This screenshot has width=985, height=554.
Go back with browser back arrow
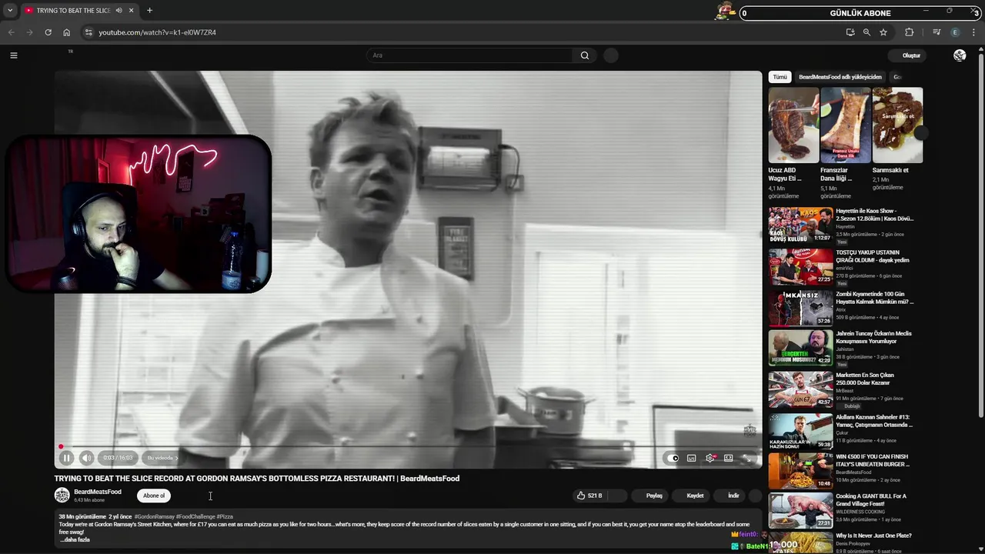pos(11,32)
